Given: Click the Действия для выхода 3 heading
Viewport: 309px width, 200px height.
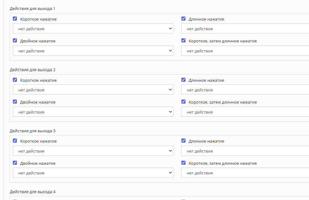Looking at the screenshot, I should [x=33, y=131].
